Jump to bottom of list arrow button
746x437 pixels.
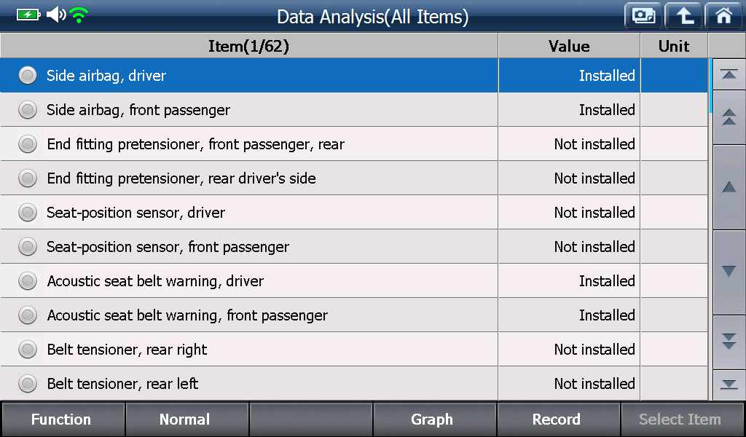(x=729, y=385)
